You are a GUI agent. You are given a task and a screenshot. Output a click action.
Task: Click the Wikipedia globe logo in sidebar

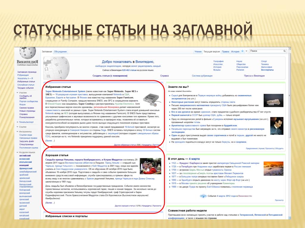point(27,53)
